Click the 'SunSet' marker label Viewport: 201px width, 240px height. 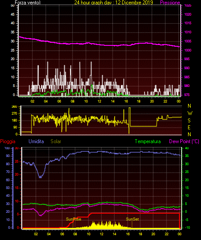(x=132, y=219)
